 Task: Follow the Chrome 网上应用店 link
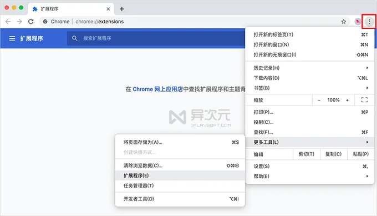(x=157, y=89)
